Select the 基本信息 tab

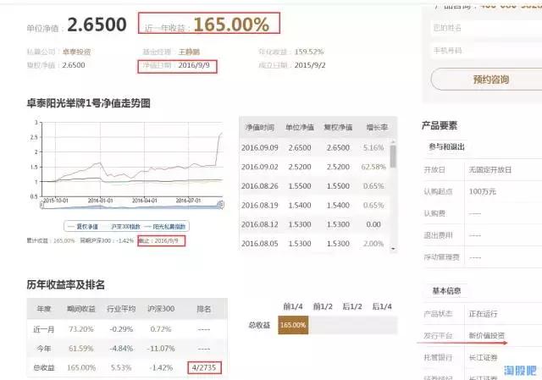click(x=446, y=291)
